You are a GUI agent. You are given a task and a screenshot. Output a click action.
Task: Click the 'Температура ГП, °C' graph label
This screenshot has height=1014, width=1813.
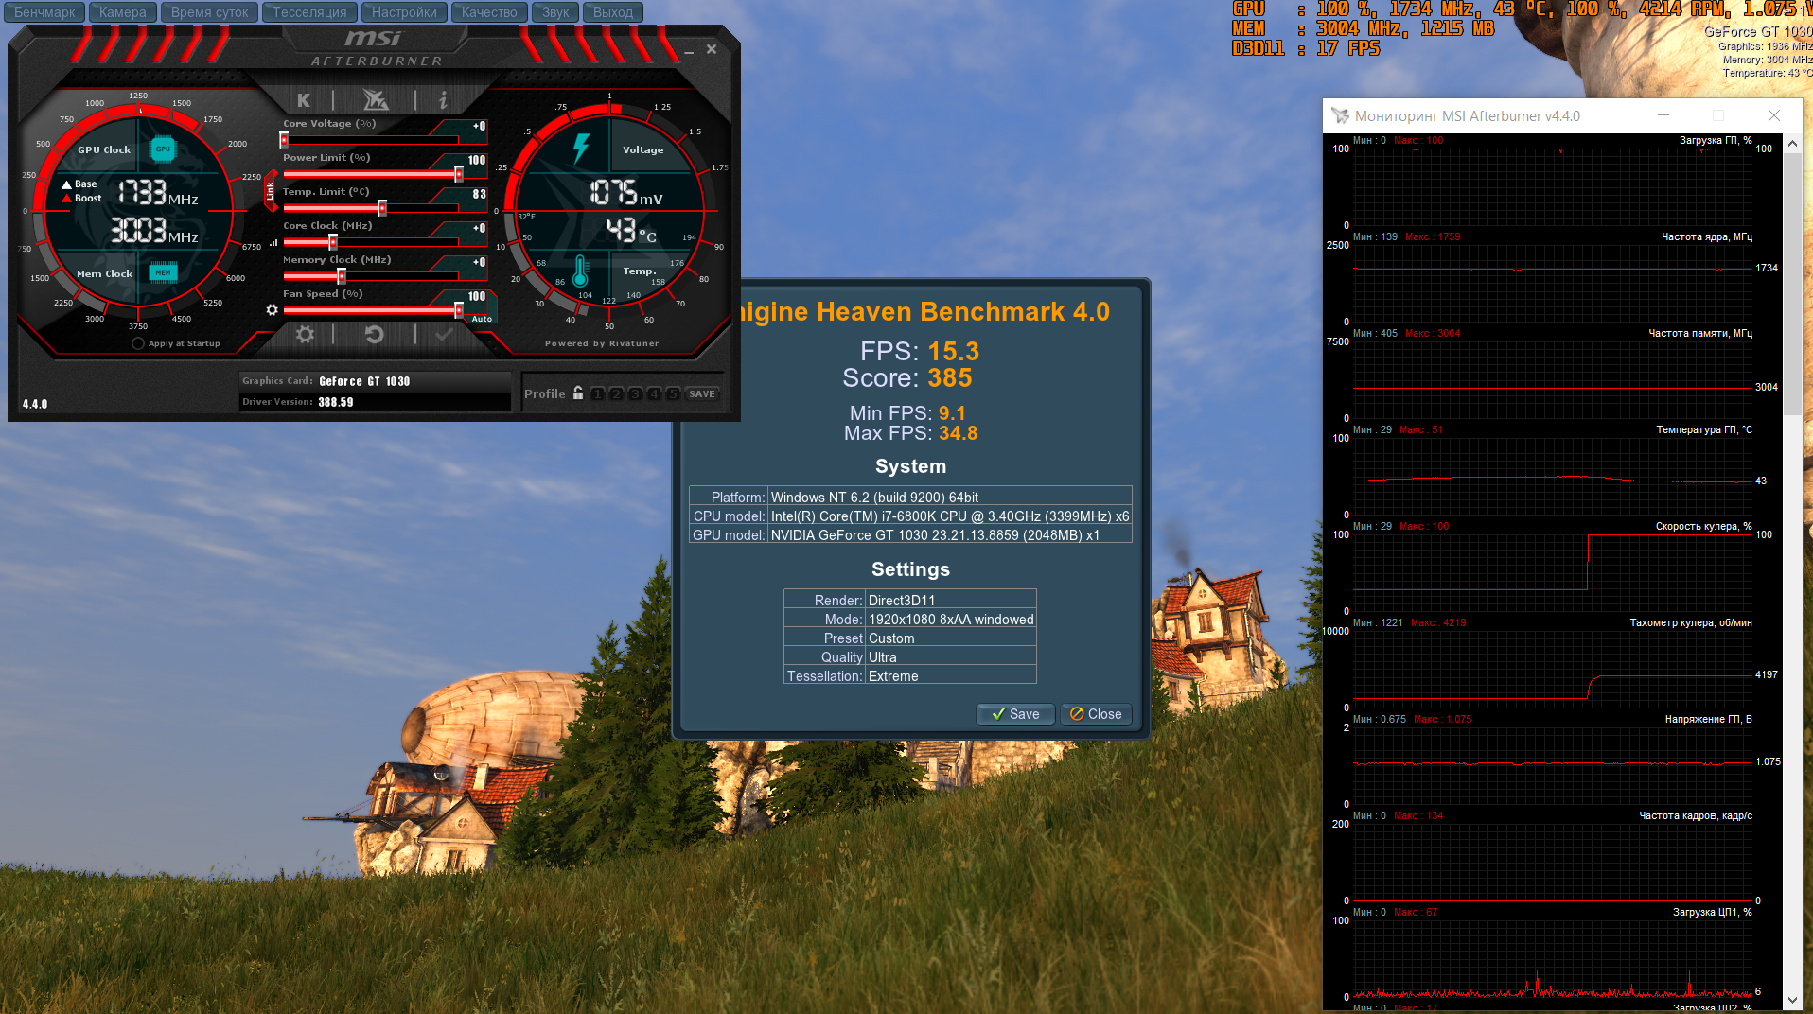(x=1704, y=429)
